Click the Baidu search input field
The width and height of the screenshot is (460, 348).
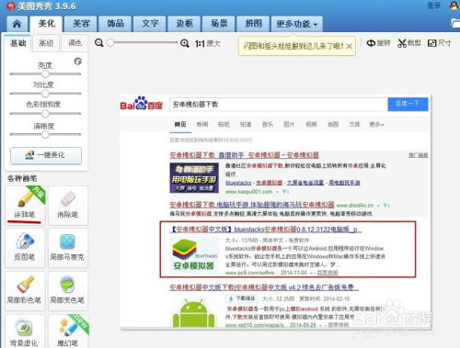(x=279, y=105)
